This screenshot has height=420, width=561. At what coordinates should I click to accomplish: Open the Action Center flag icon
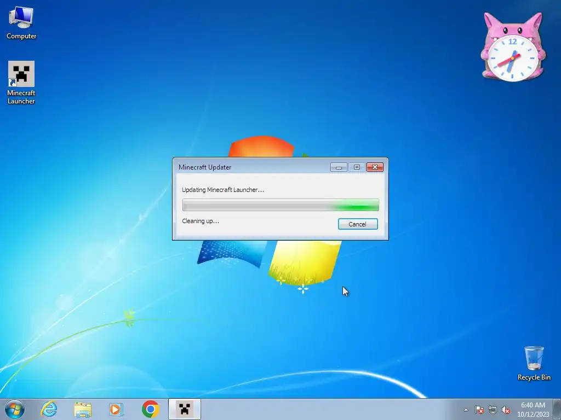479,410
